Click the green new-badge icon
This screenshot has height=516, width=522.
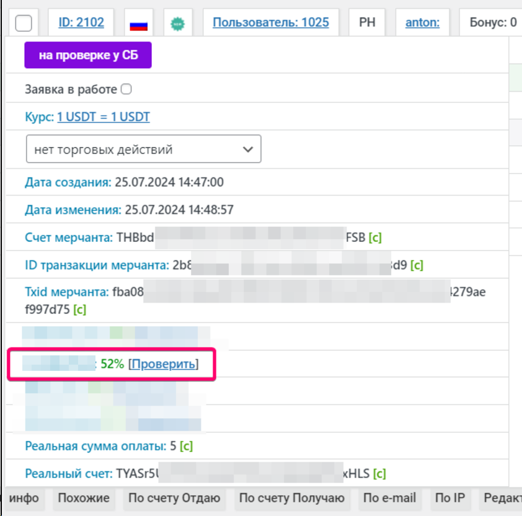pyautogui.click(x=177, y=24)
